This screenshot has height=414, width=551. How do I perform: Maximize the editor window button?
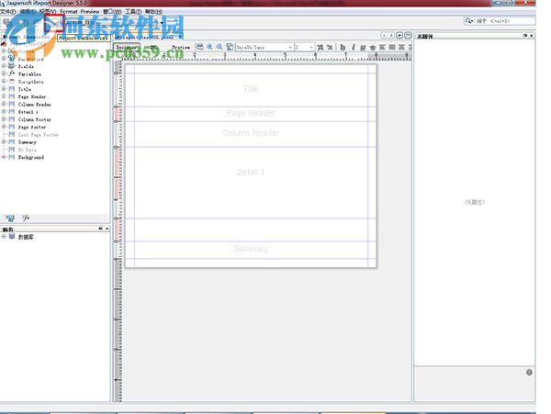coord(408,36)
